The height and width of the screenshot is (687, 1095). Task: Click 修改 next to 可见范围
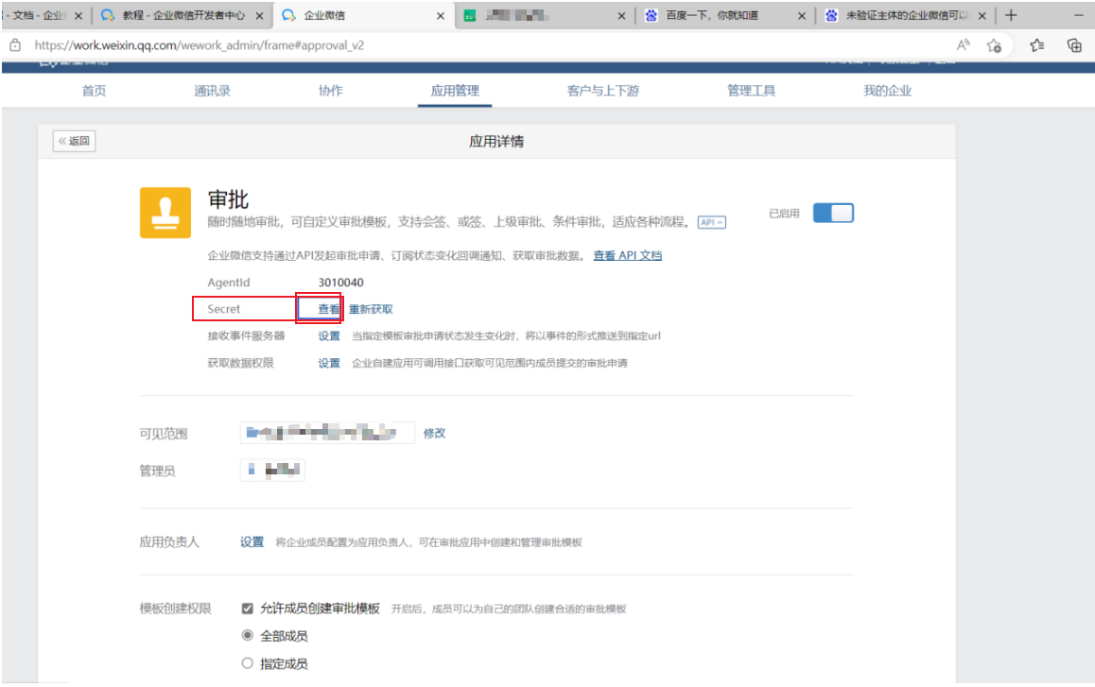tap(434, 433)
